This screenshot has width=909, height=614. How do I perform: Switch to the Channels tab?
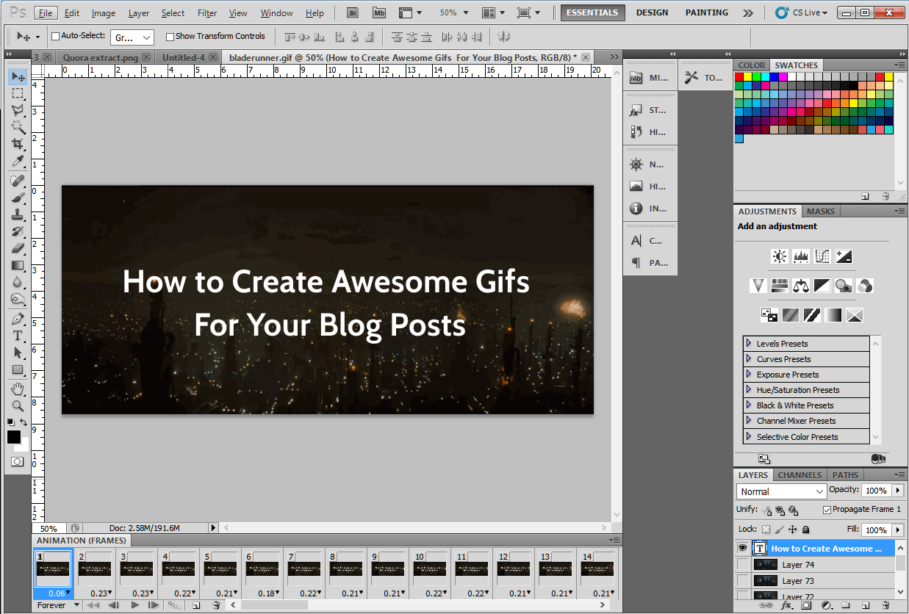click(800, 474)
